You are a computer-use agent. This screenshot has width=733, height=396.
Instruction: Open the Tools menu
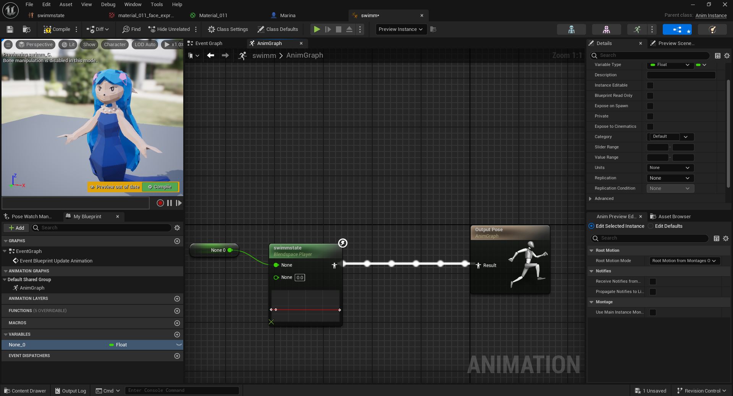(x=157, y=5)
